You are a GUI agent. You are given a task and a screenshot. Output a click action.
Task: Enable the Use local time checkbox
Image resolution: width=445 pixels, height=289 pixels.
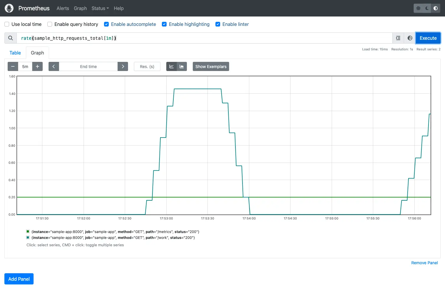click(7, 24)
